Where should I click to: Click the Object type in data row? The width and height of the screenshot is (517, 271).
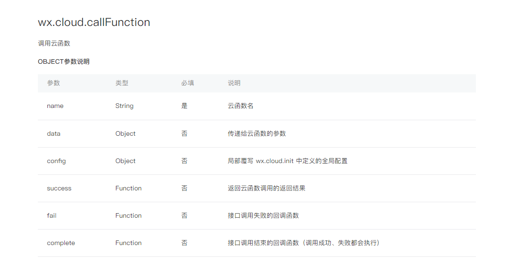coord(125,133)
